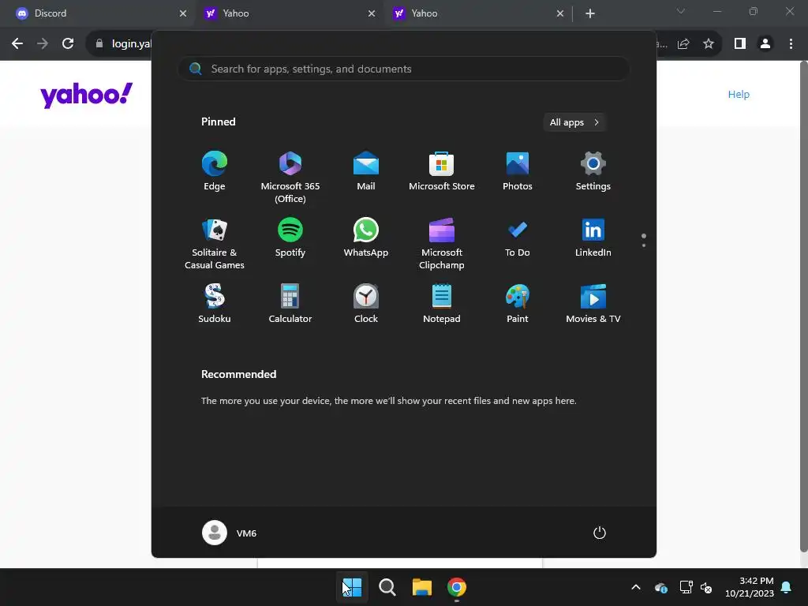808x606 pixels.
Task: Bookmark this page with the star
Action: click(x=709, y=44)
